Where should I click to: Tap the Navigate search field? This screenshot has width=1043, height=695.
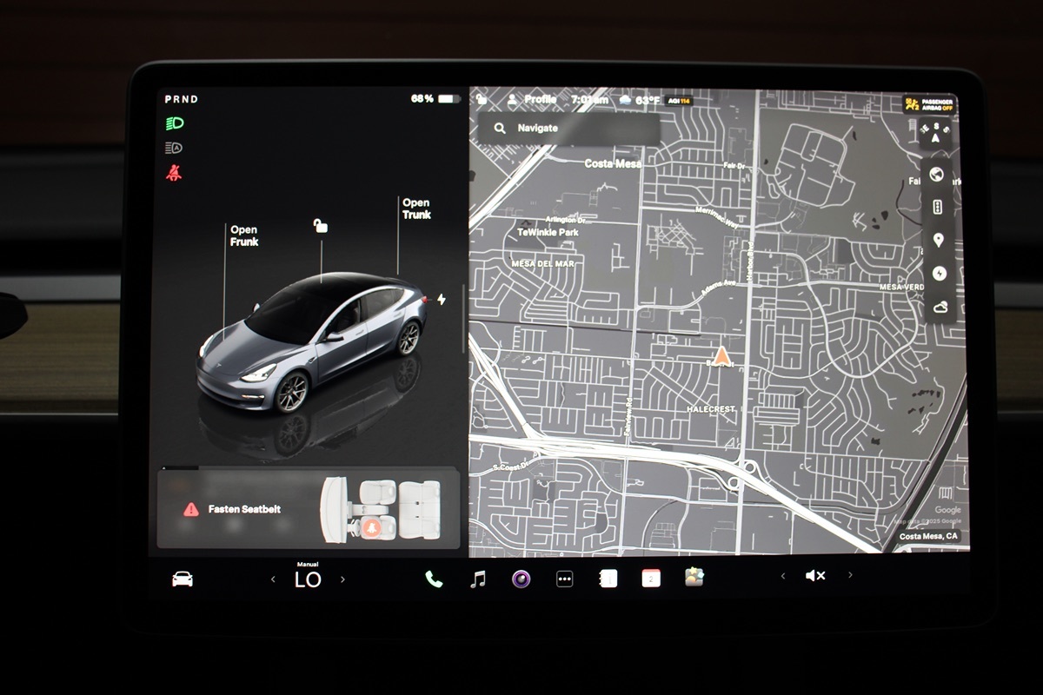click(568, 129)
